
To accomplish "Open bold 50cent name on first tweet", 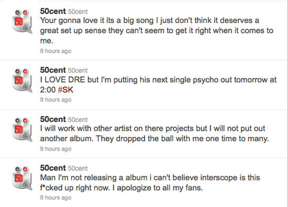I will point(53,11).
